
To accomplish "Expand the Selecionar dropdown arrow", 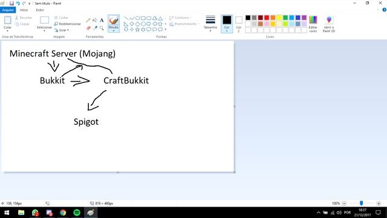I will click(x=44, y=31).
